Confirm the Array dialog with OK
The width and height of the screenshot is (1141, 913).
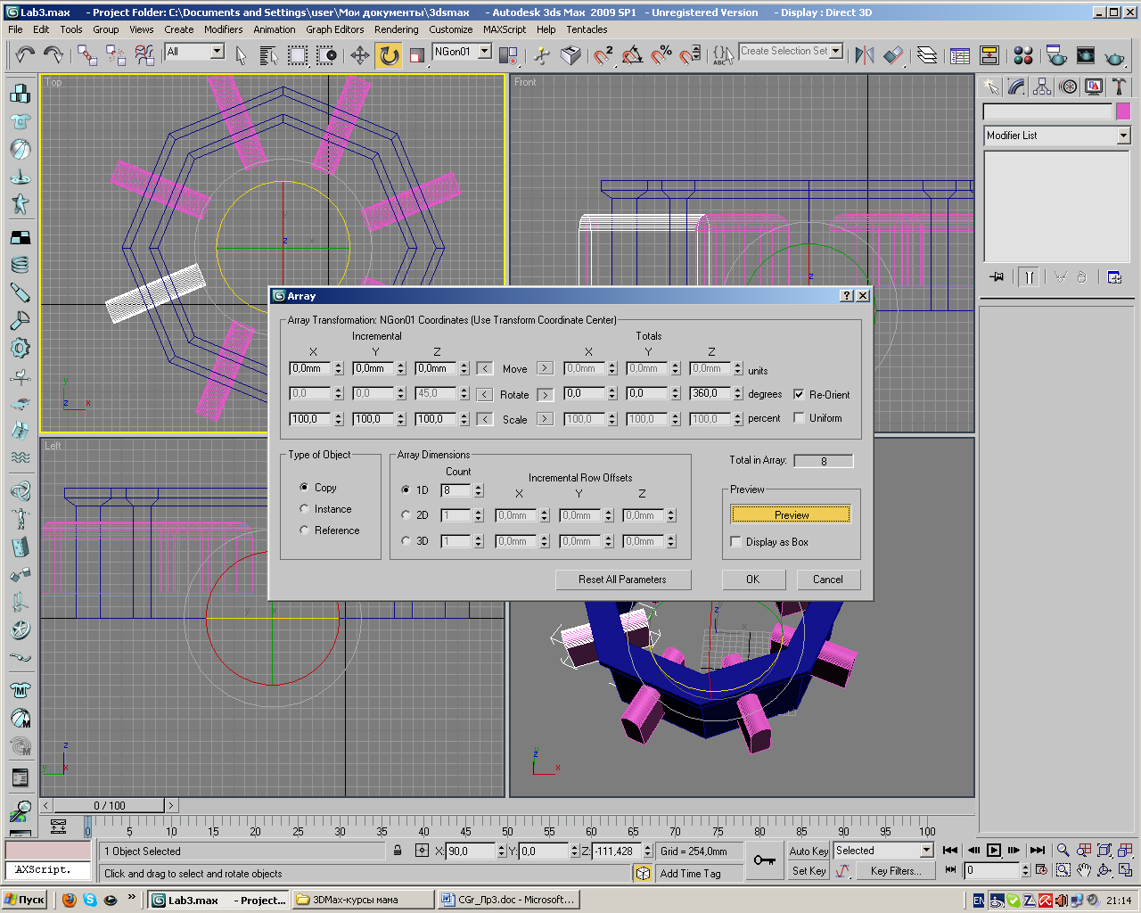[x=753, y=580]
